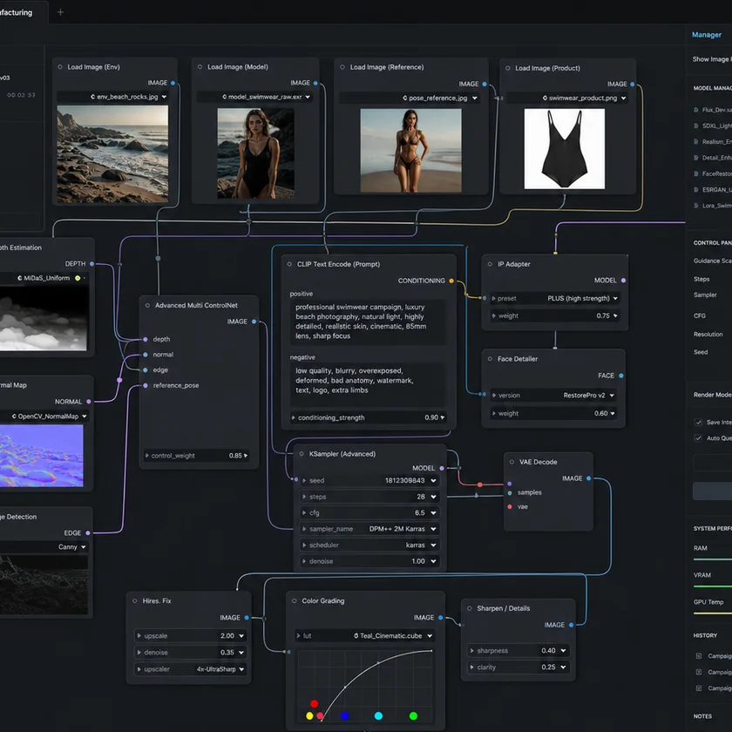Click the positive prompt text field
The width and height of the screenshot is (732, 732).
click(x=368, y=322)
